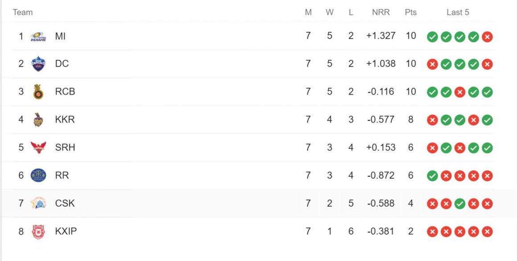The height and width of the screenshot is (261, 517).
Task: Select the Rajasthan Royals logo
Action: pyautogui.click(x=38, y=176)
